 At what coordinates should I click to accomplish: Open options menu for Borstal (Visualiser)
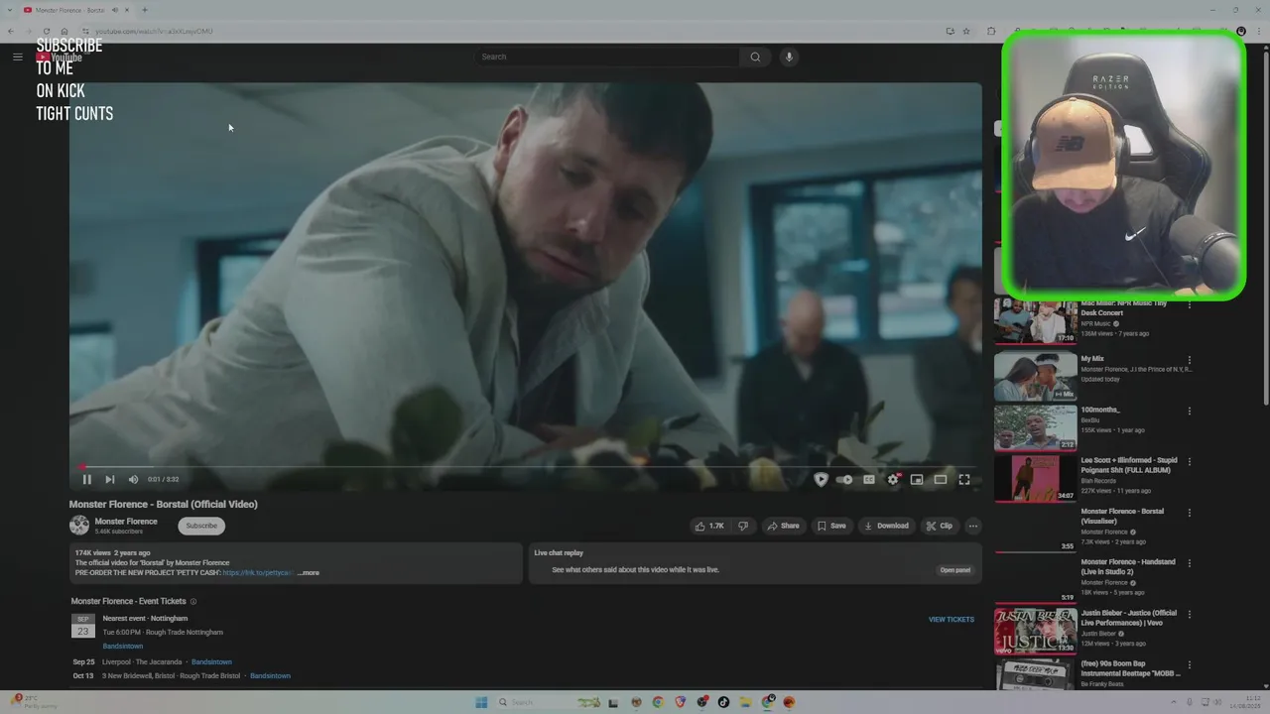tap(1190, 512)
